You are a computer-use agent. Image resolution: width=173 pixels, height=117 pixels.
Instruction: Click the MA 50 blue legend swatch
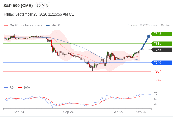pos(48,25)
